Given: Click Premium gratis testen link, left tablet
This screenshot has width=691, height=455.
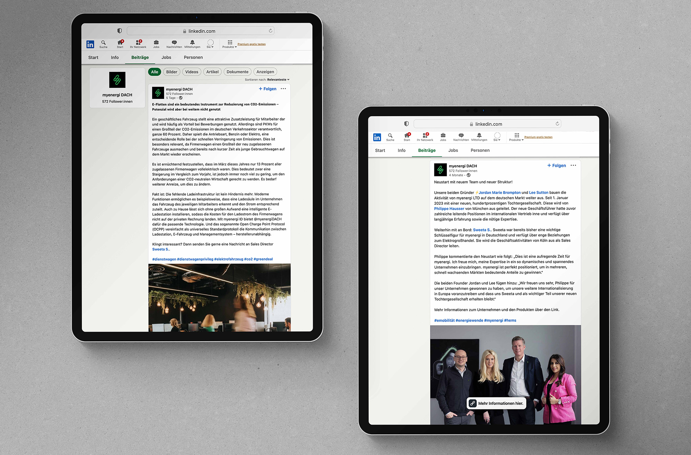Looking at the screenshot, I should (x=252, y=44).
